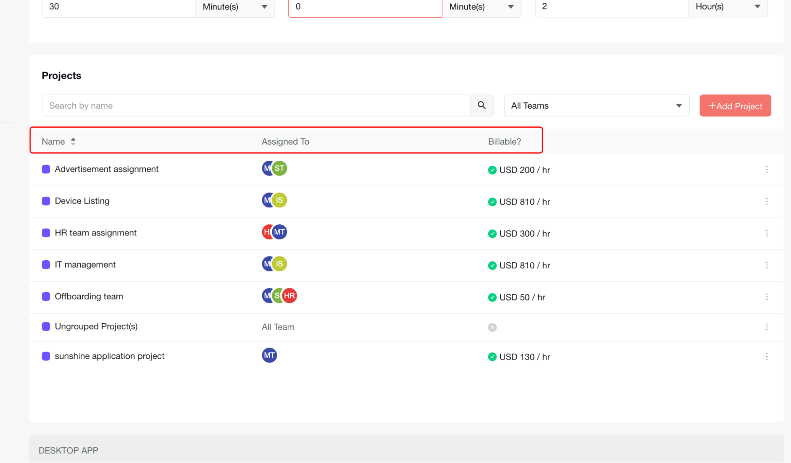Click MT avatar on sunshine application project

pyautogui.click(x=269, y=355)
